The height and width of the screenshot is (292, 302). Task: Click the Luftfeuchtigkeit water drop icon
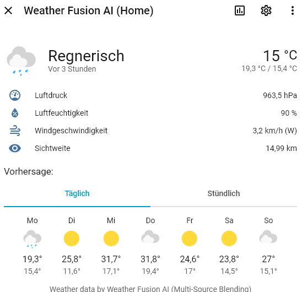pyautogui.click(x=15, y=113)
